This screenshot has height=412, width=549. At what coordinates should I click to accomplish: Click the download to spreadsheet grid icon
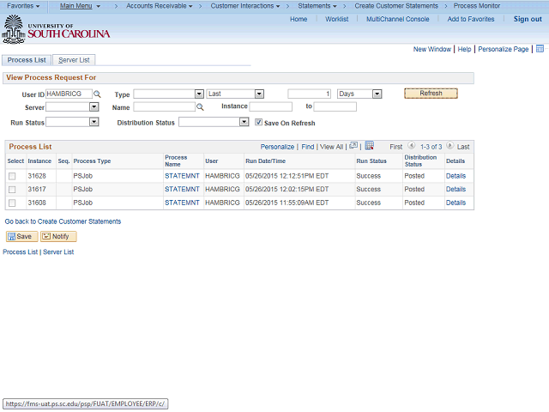[x=370, y=146]
